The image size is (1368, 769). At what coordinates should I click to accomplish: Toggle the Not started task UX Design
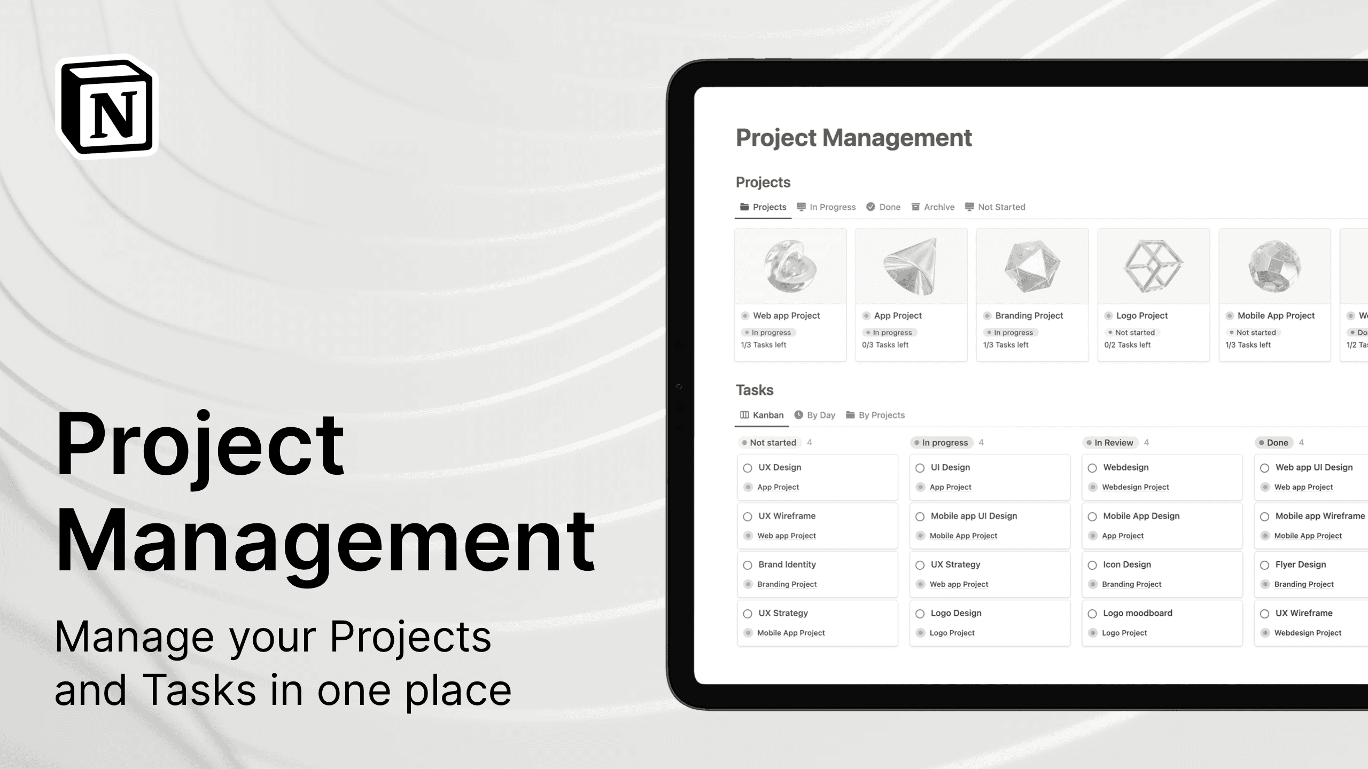[748, 468]
